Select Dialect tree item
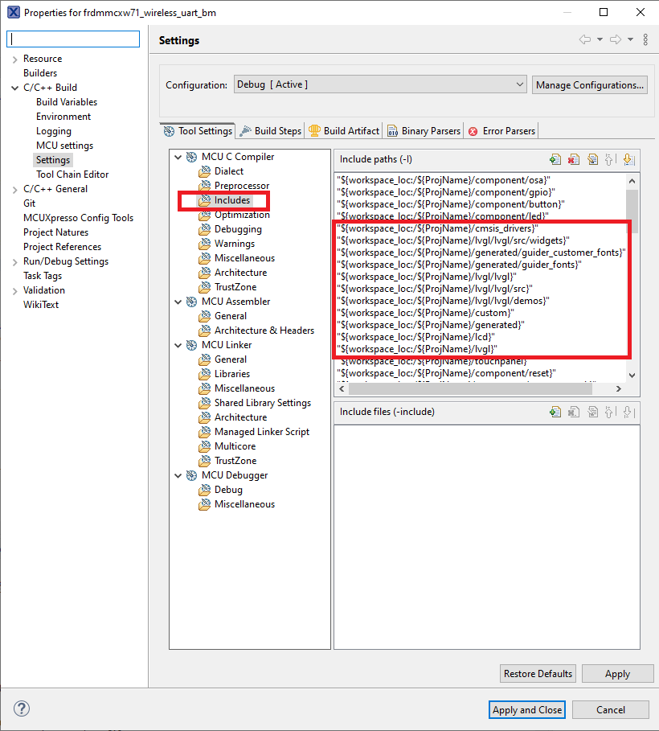 point(229,171)
